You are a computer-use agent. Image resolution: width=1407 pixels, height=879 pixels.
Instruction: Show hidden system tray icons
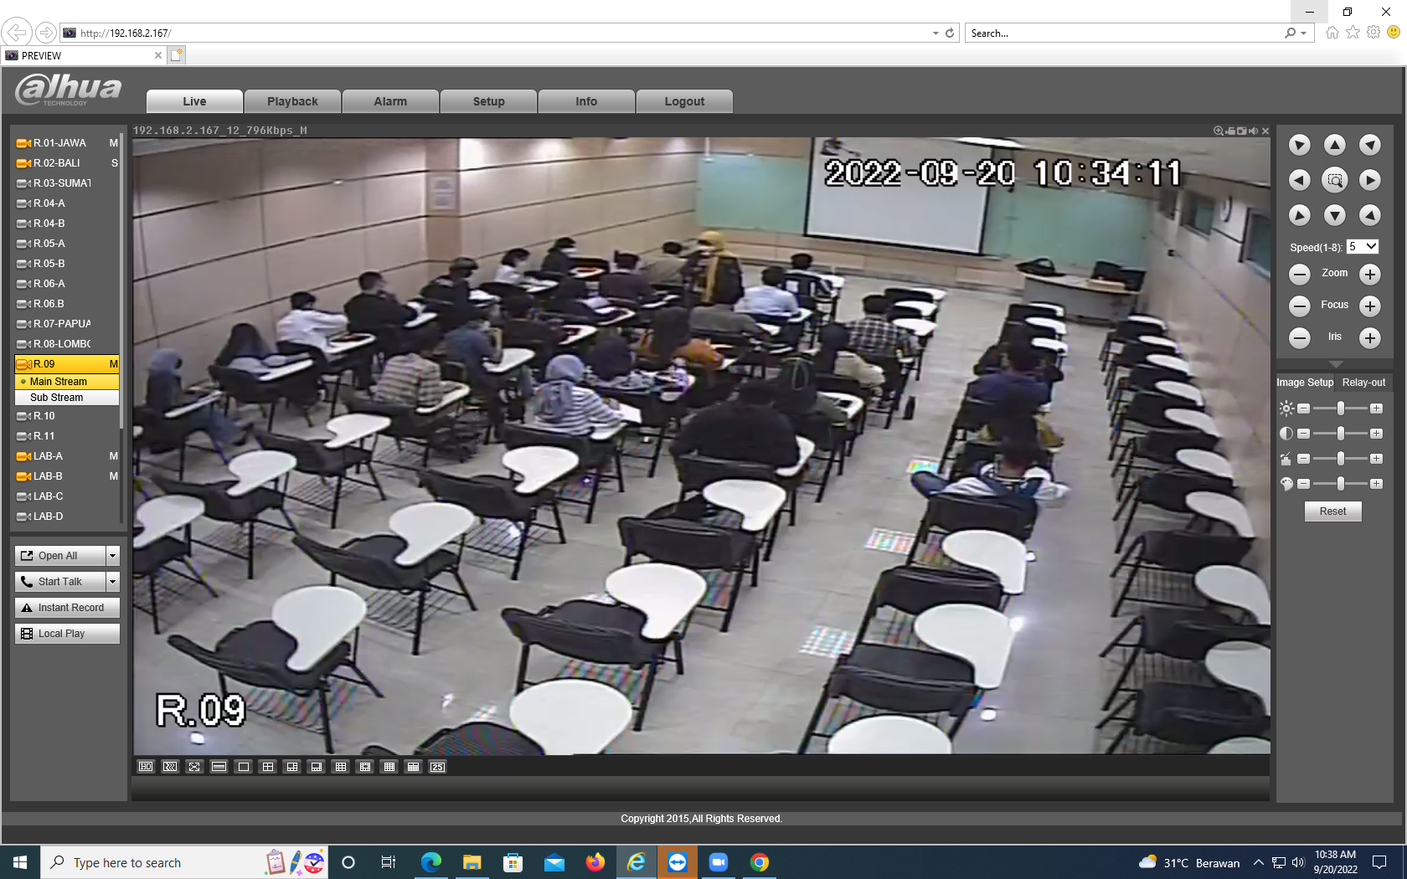point(1258,862)
